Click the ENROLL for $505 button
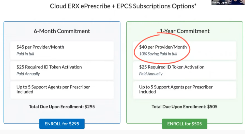This screenshot has height=134, width=245. tap(185, 124)
